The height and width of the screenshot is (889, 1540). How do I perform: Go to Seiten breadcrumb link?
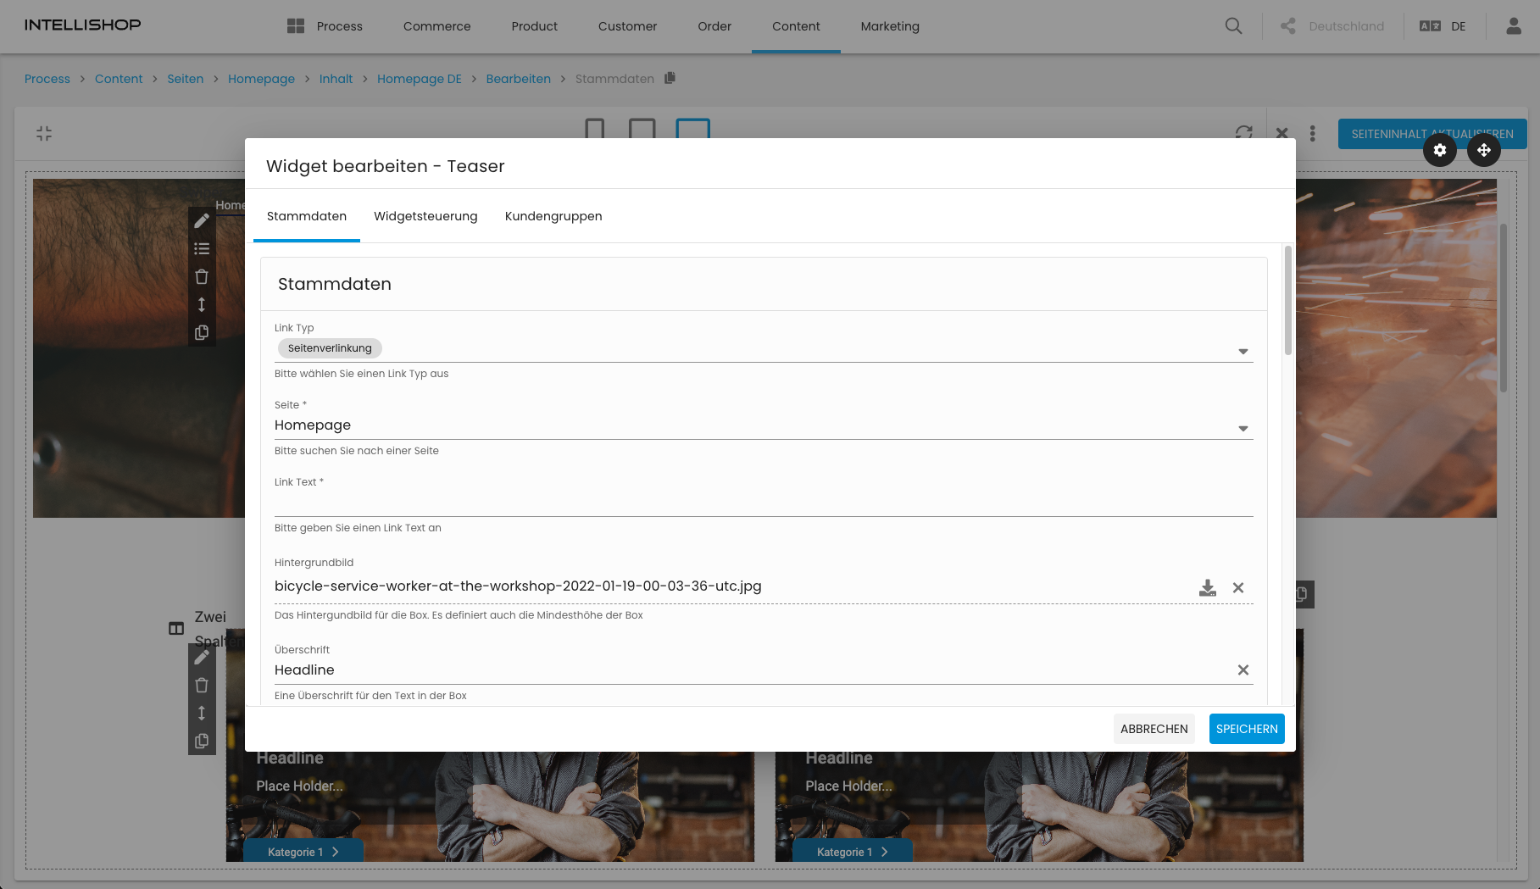tap(185, 79)
